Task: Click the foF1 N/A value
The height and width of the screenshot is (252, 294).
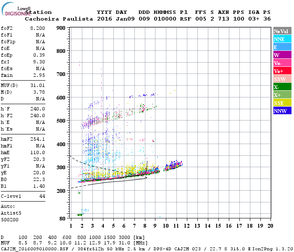Action: (40, 35)
